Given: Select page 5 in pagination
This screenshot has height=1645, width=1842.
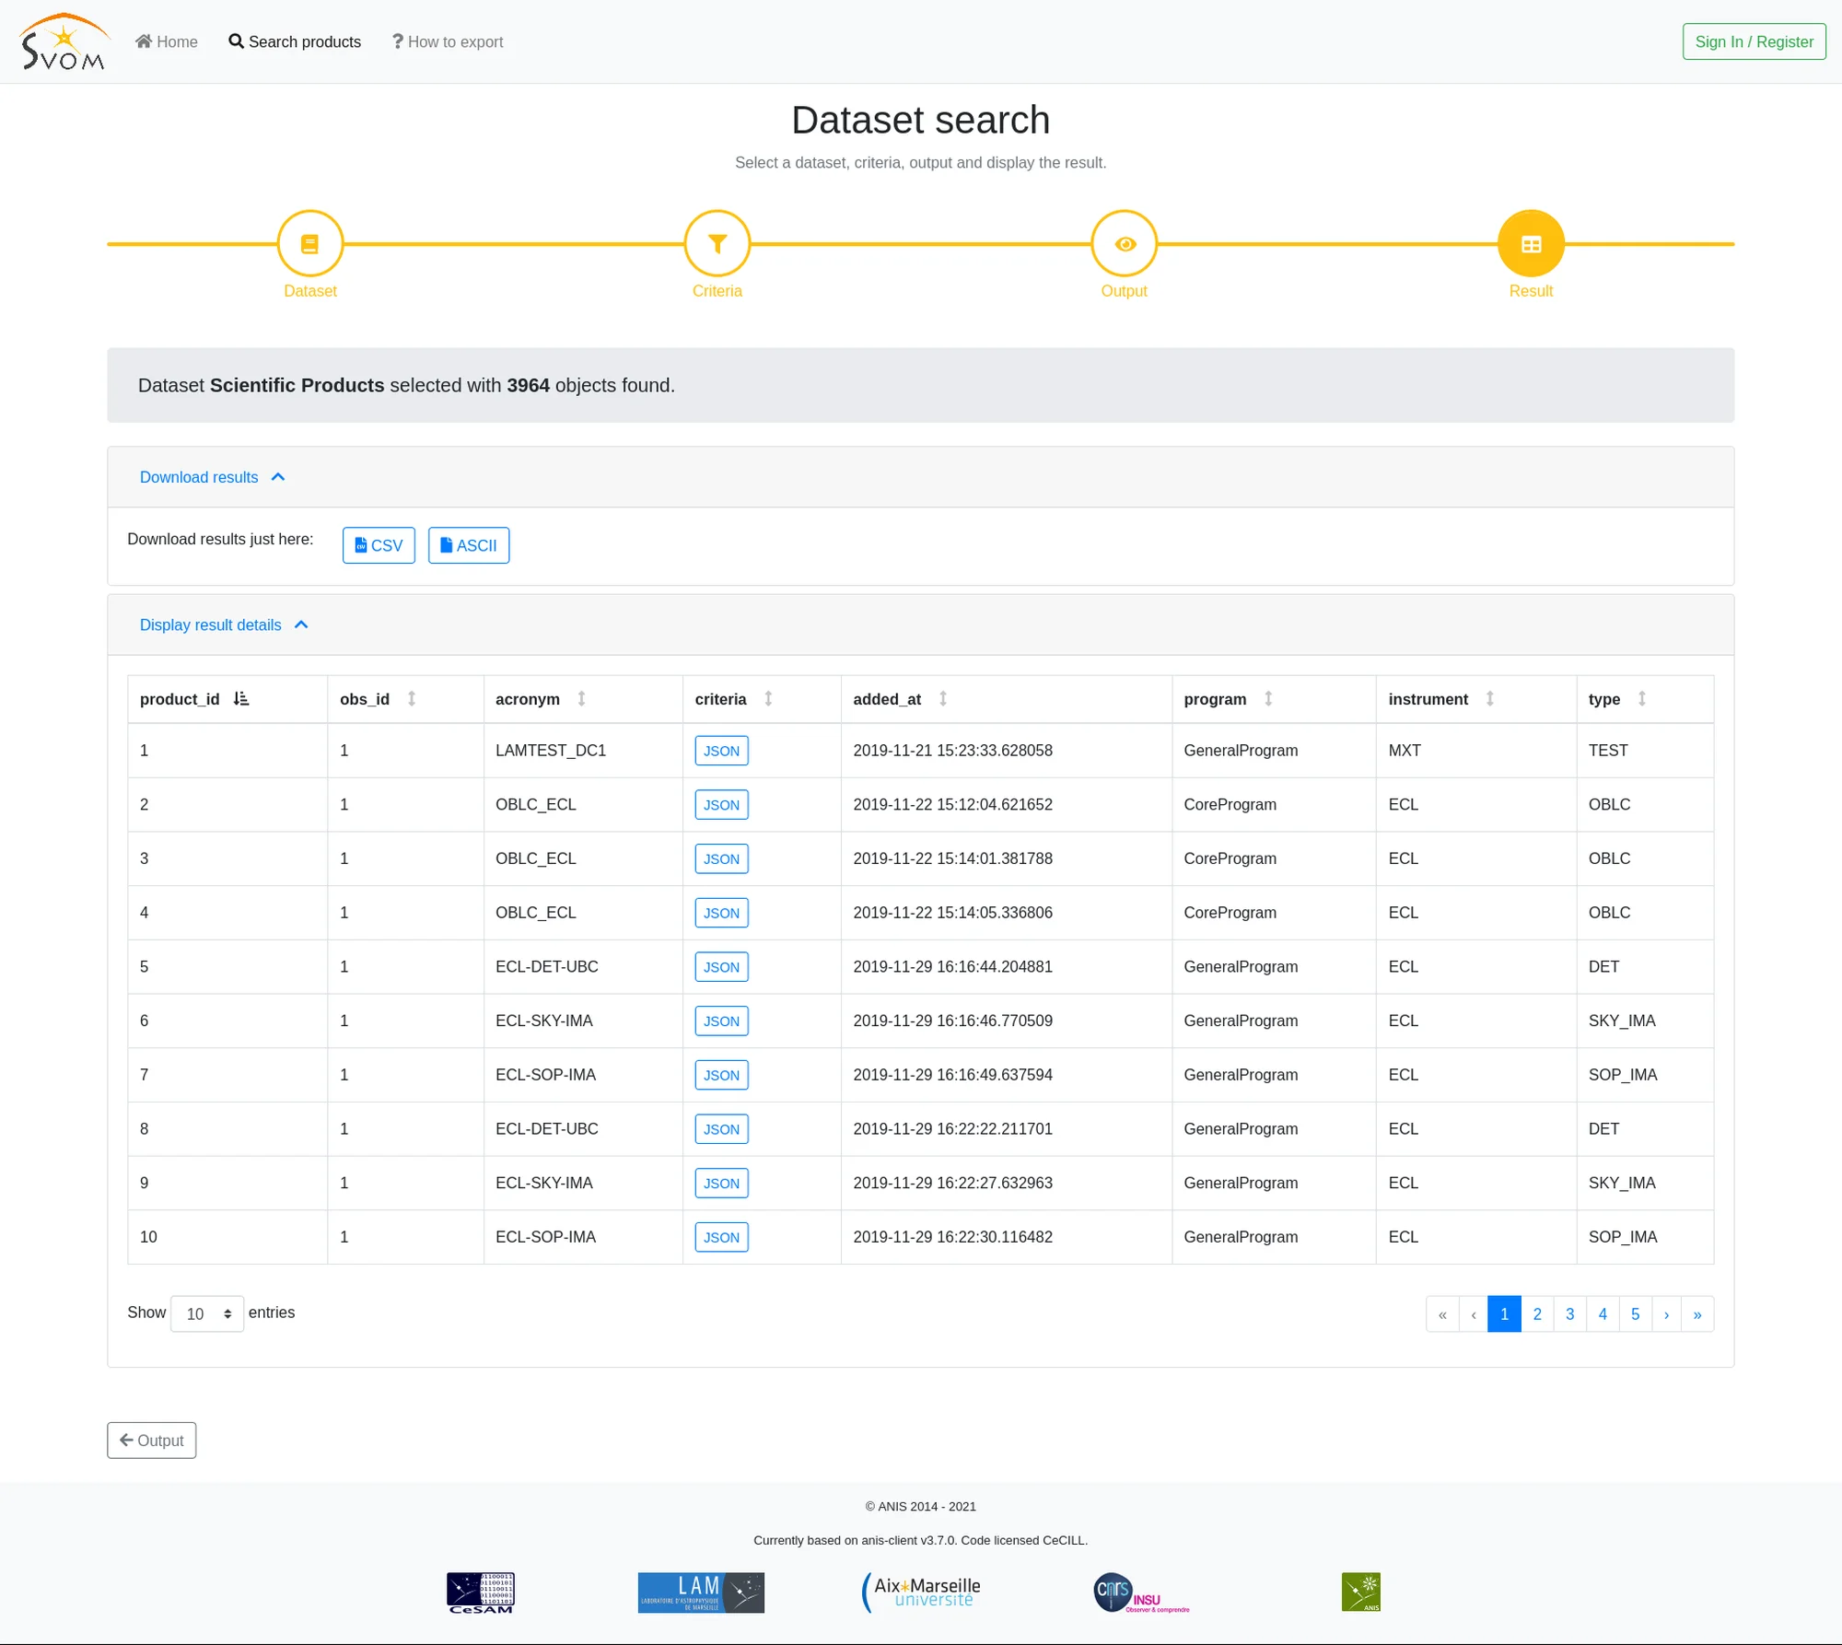Looking at the screenshot, I should pyautogui.click(x=1636, y=1314).
